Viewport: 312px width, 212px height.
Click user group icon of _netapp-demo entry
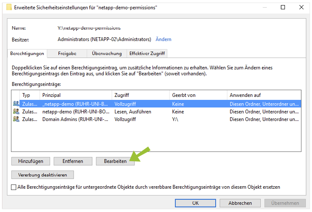(16, 104)
